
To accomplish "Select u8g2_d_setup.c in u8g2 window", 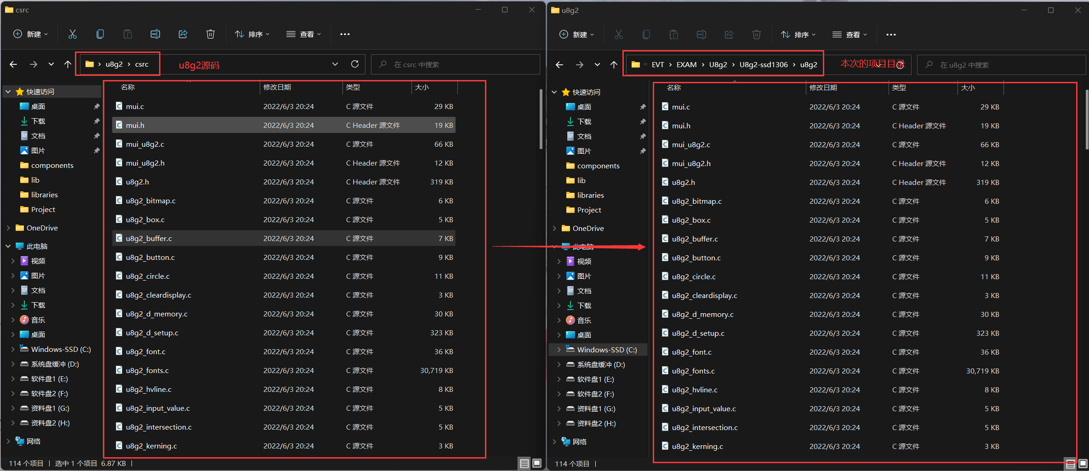I will (830, 333).
